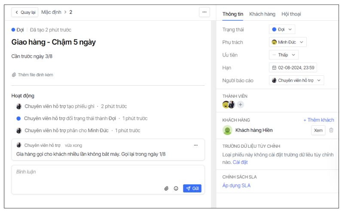Viewport: 342px width, 211px height.
Task: Click the Khách hàng Hiền avatar
Action: (x=227, y=130)
